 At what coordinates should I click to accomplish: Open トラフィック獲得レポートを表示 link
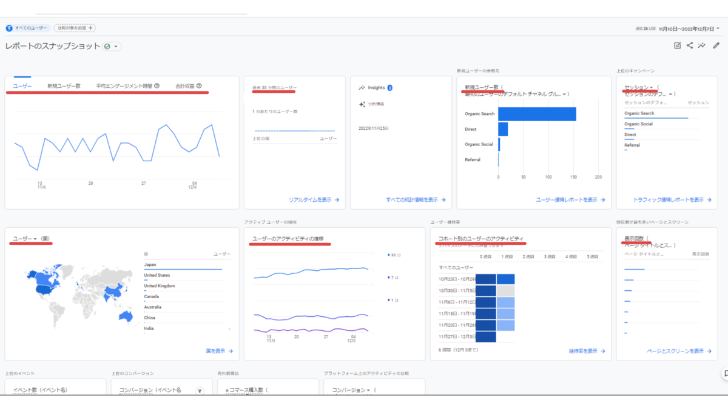(672, 199)
